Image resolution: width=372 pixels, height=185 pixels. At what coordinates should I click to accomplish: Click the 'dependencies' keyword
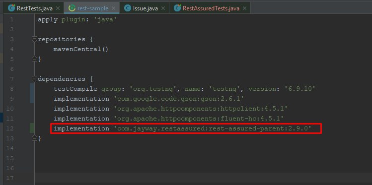[x=62, y=79]
